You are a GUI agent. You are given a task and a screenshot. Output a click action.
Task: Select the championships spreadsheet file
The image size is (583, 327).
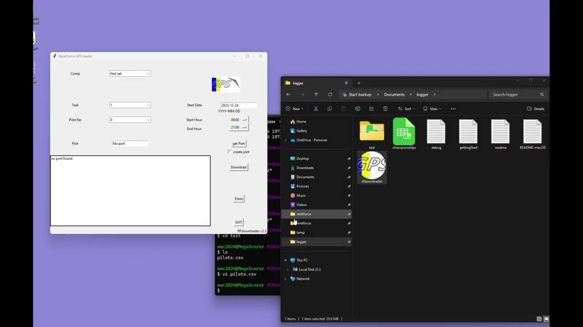(404, 134)
